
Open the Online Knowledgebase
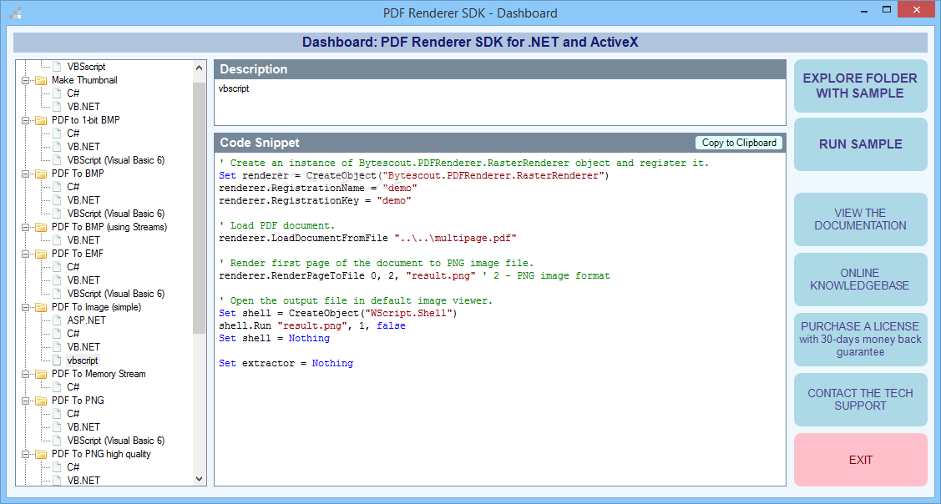point(861,280)
